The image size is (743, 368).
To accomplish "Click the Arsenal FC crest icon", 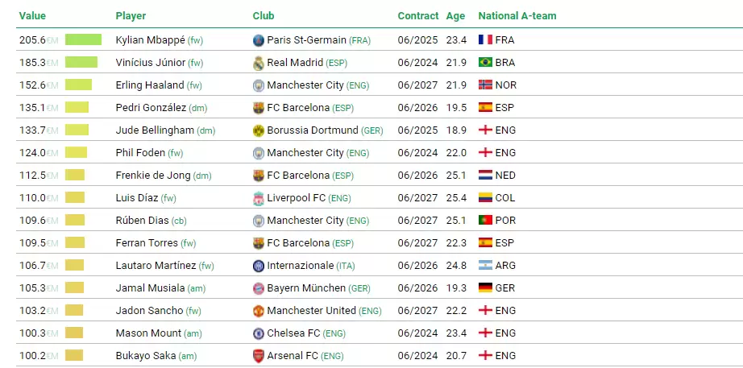I will click(258, 356).
